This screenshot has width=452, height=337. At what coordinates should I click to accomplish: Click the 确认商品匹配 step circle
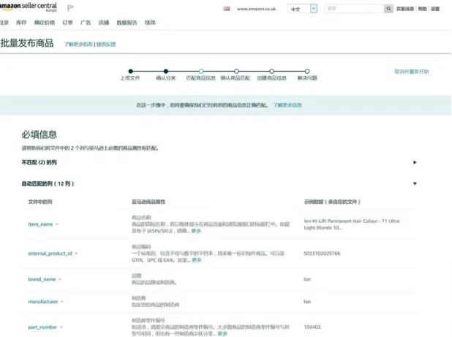tap(236, 71)
